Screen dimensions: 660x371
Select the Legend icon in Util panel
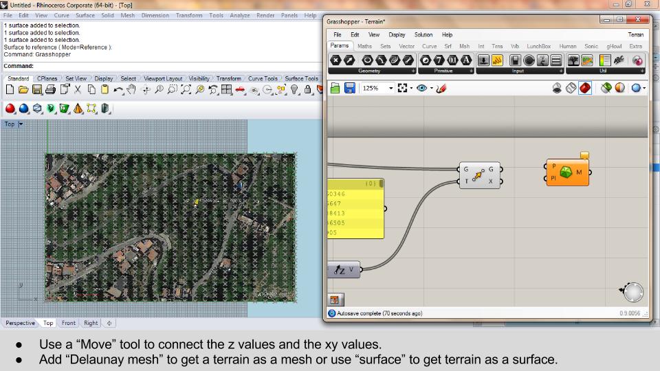click(x=605, y=60)
